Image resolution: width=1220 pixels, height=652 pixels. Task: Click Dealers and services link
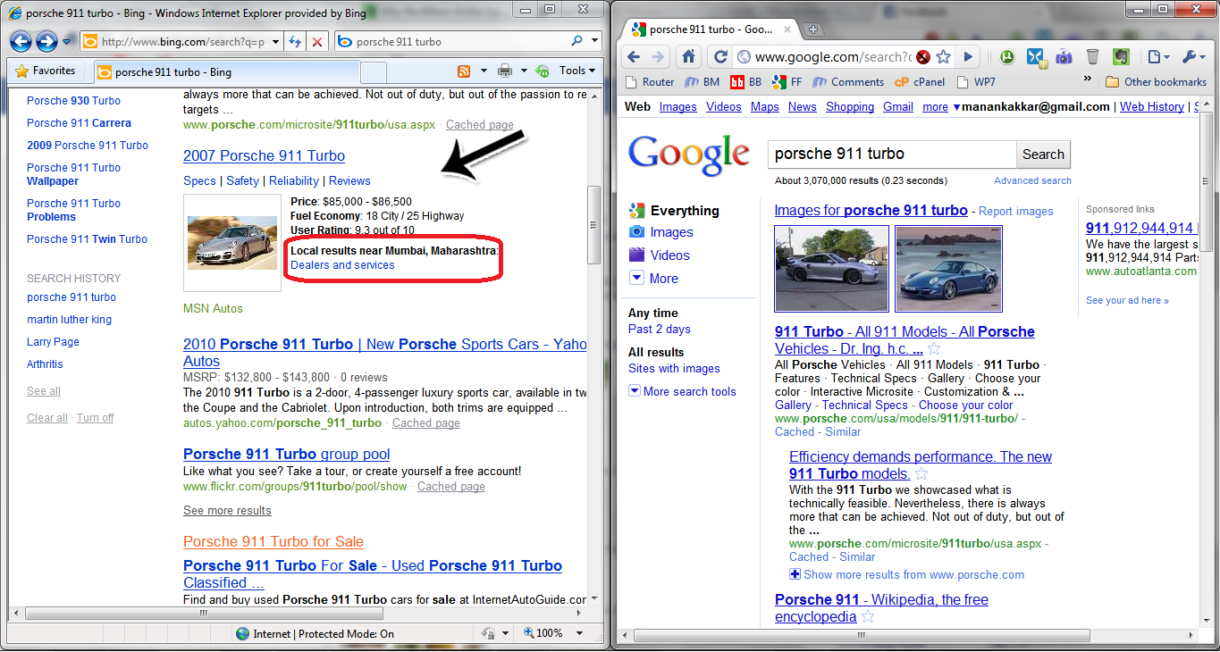click(x=342, y=265)
